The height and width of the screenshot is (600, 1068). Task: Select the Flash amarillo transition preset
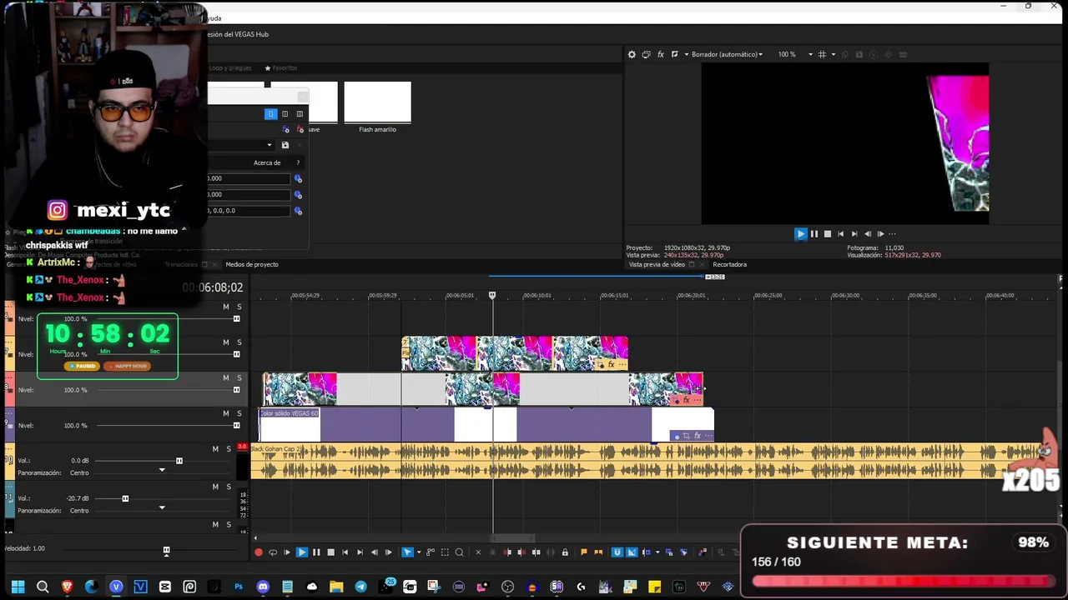coord(377,107)
